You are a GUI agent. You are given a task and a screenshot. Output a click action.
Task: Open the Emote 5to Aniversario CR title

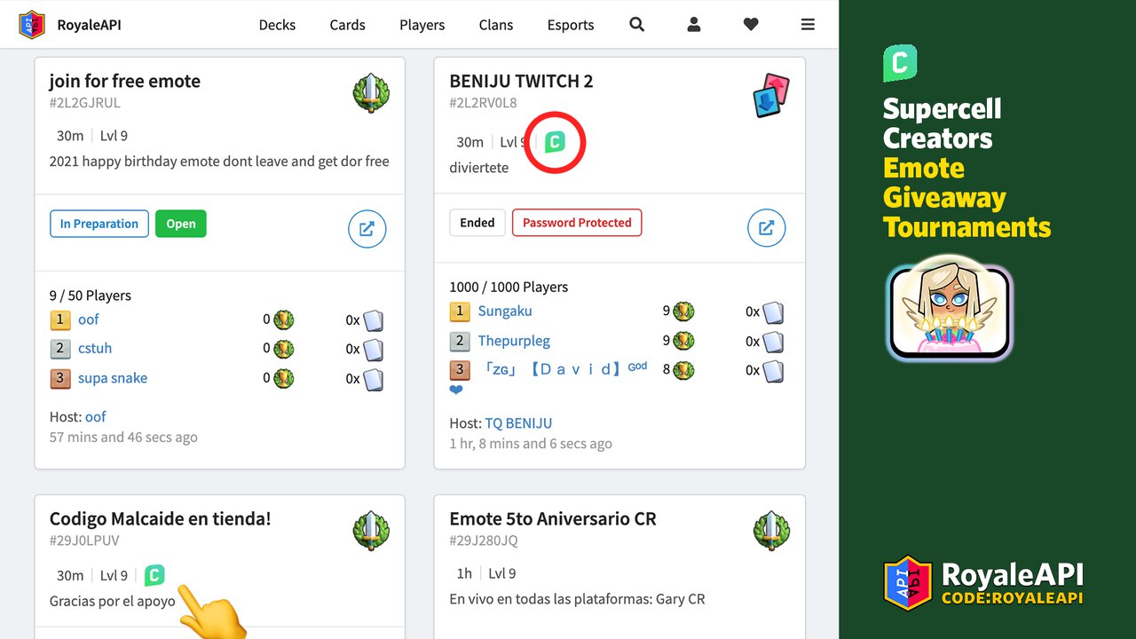pyautogui.click(x=553, y=519)
